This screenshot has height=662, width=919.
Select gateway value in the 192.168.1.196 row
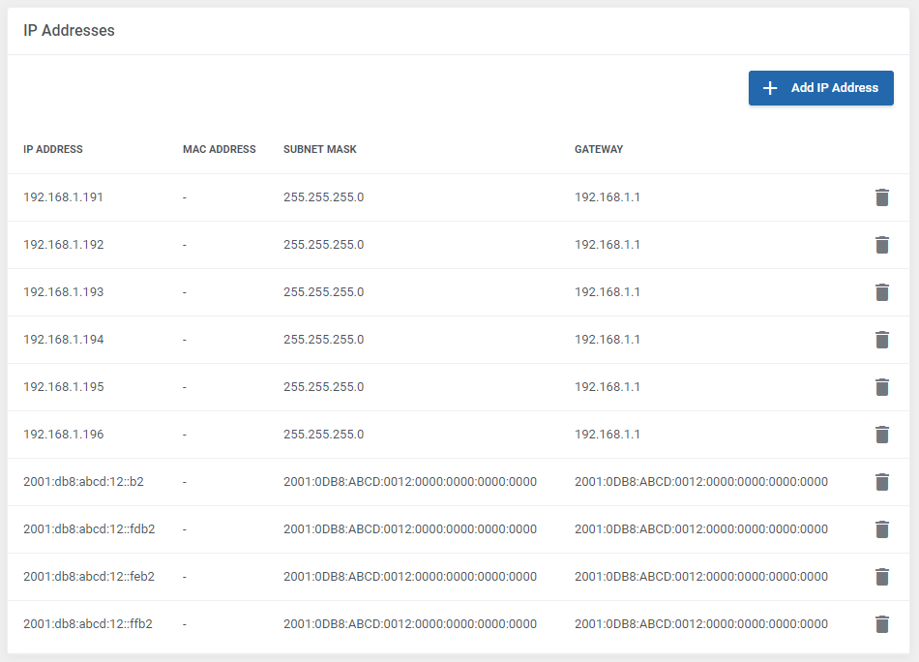coord(608,435)
